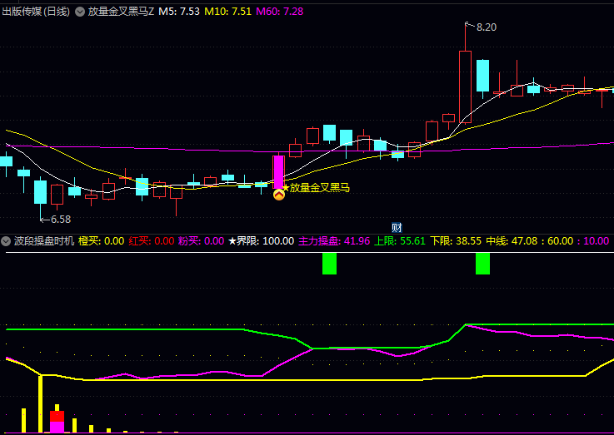The image size is (614, 435).
Task: Click the yellow buy signal arrow icon
Action: [x=278, y=195]
